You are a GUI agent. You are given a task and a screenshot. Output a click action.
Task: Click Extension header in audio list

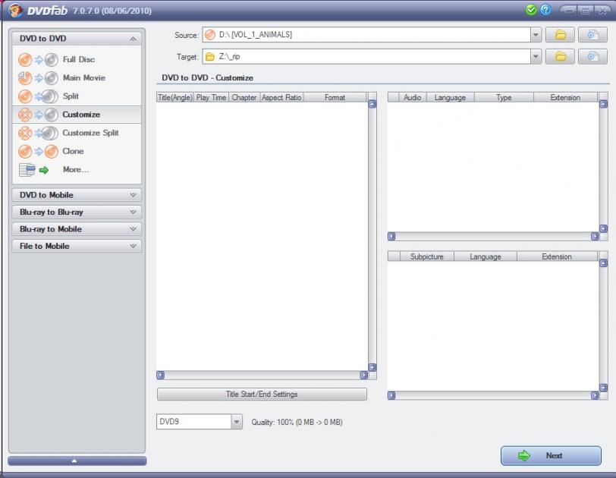tap(565, 97)
